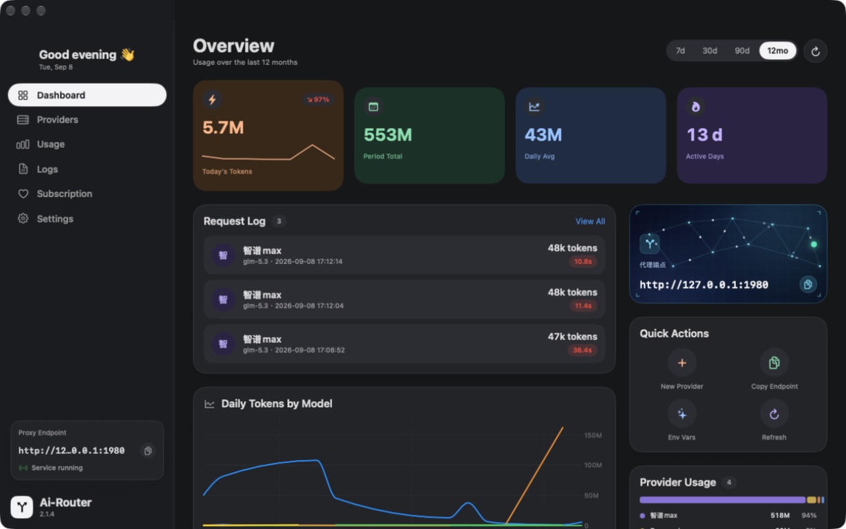Click the View All link in Request Log
The image size is (846, 529).
click(590, 221)
